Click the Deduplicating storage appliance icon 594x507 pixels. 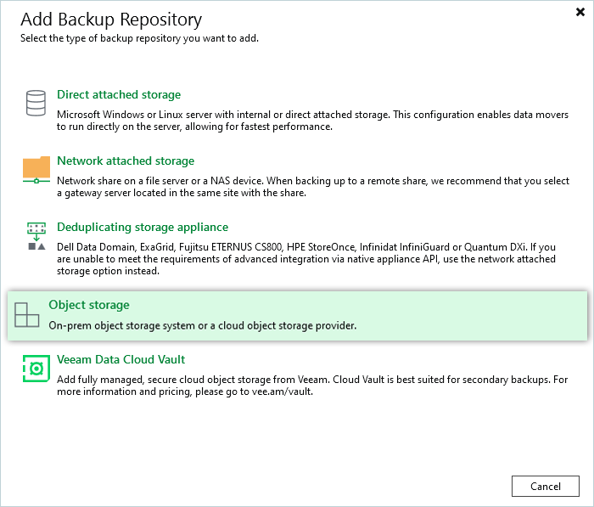tap(36, 236)
